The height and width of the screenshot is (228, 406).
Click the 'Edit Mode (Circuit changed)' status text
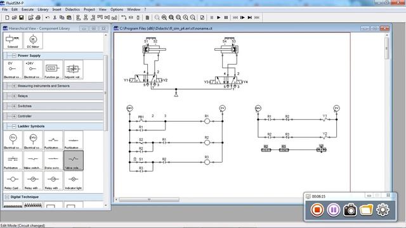pyautogui.click(x=23, y=225)
